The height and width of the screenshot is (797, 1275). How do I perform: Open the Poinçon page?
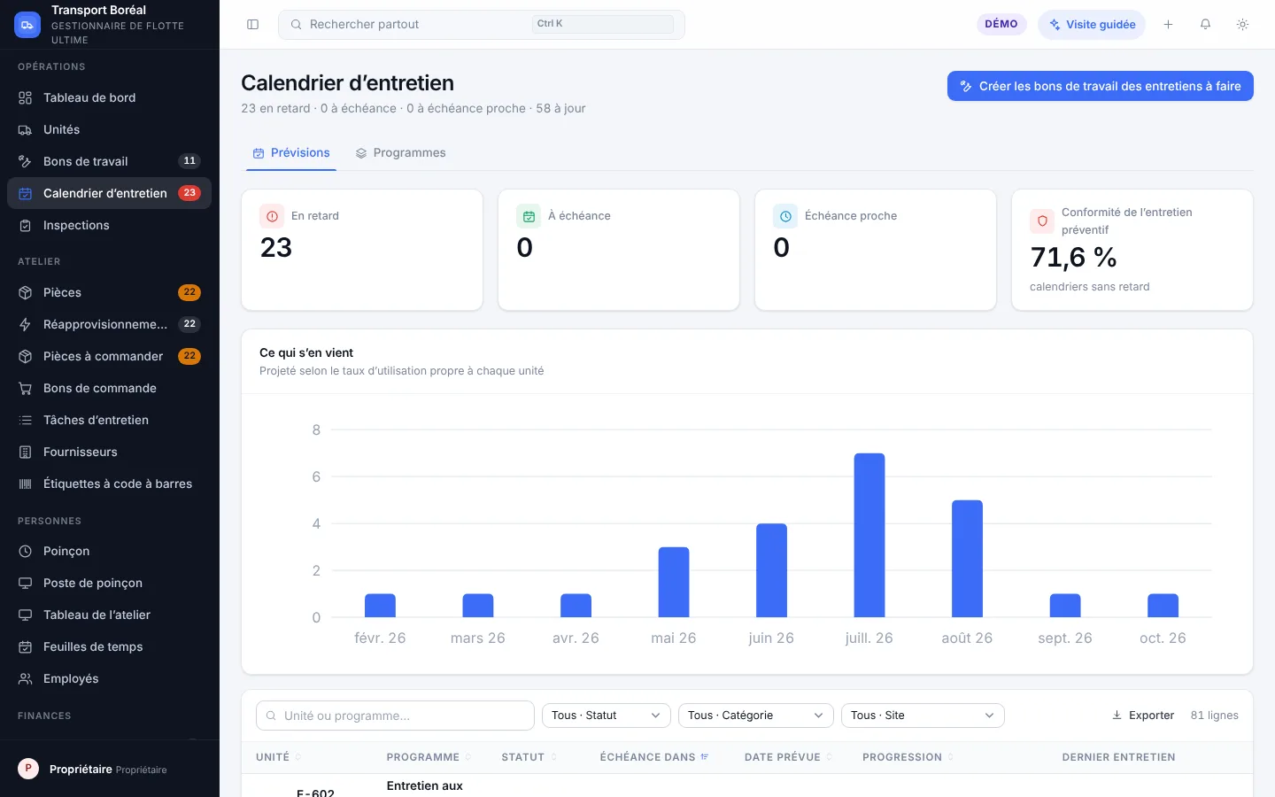(x=109, y=551)
